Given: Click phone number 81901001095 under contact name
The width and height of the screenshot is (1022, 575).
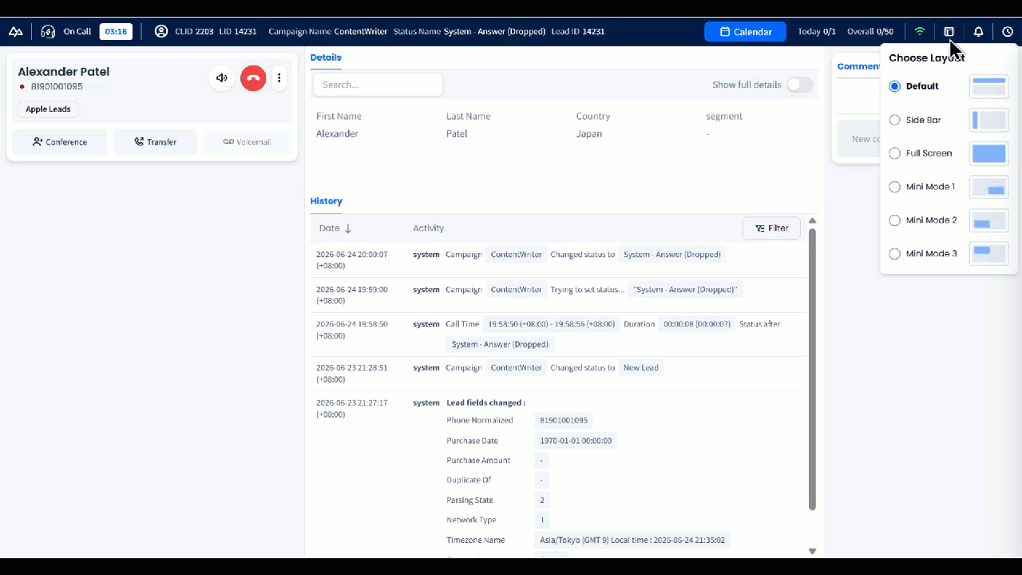Looking at the screenshot, I should pyautogui.click(x=57, y=86).
